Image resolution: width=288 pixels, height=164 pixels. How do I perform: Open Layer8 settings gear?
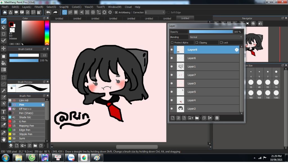click(x=237, y=50)
